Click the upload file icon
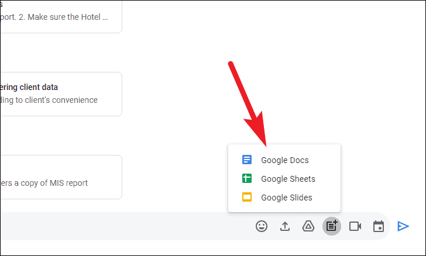The image size is (426, 256). (285, 226)
